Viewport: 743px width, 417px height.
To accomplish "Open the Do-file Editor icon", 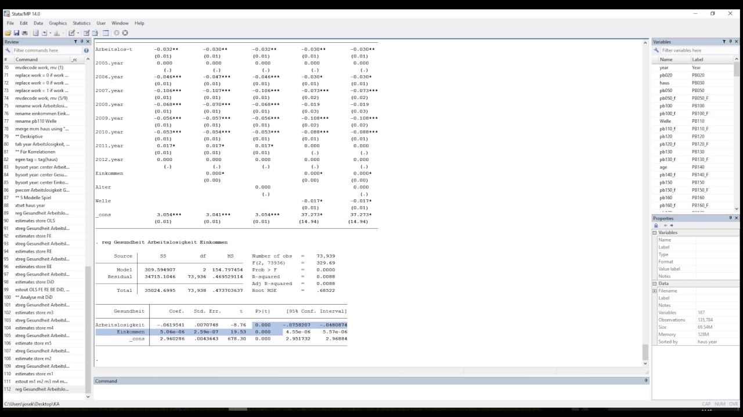I will pyautogui.click(x=71, y=33).
